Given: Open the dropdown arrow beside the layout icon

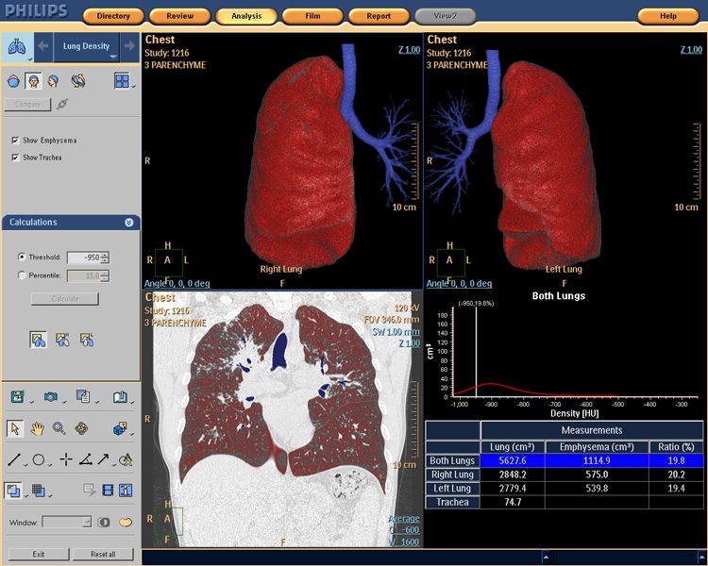Looking at the screenshot, I should [x=133, y=85].
